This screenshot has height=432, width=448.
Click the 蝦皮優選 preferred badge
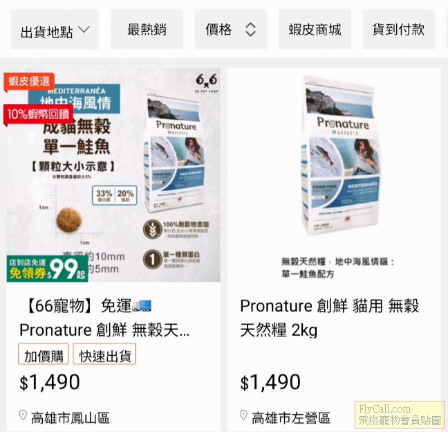point(29,82)
